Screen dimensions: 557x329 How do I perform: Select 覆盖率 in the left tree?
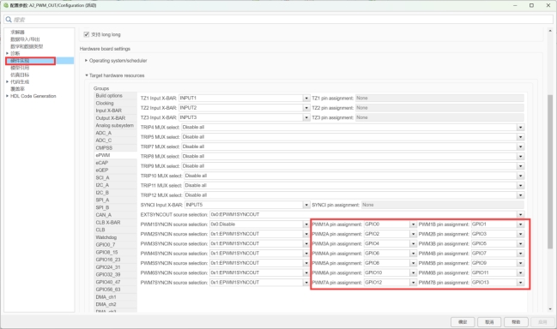tap(17, 89)
